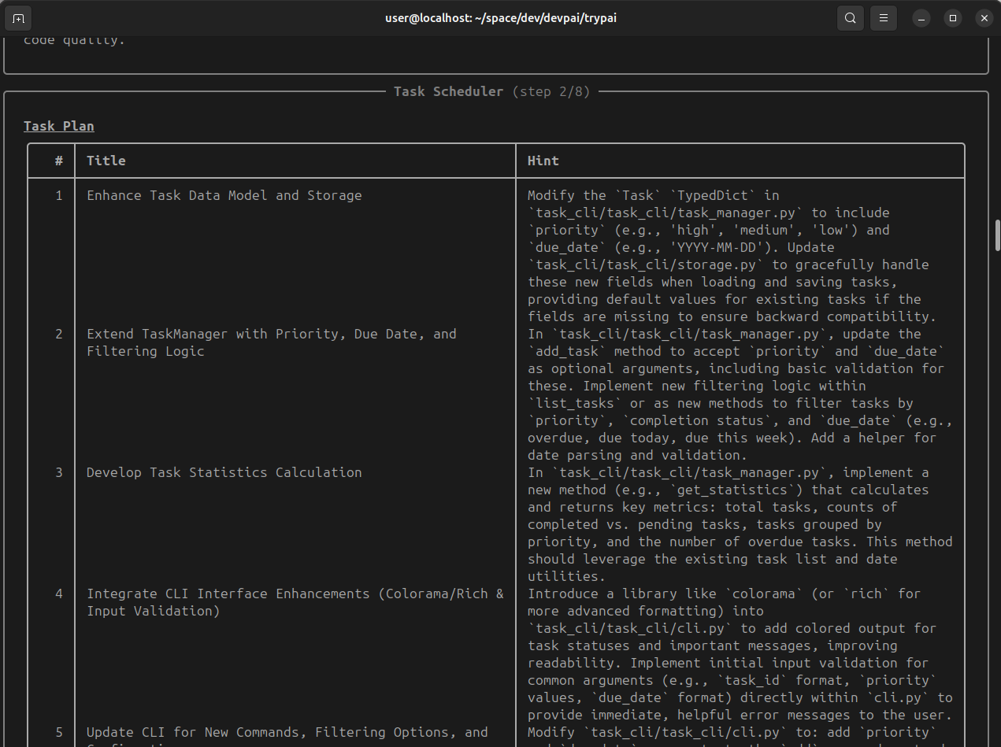This screenshot has width=1001, height=747.
Task: Click the # column header
Action: [59, 161]
